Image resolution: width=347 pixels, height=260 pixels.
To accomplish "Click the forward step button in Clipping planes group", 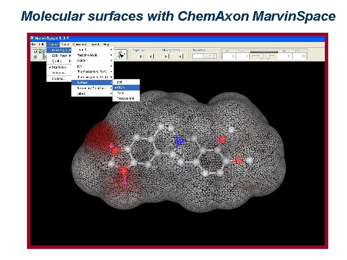I will 166,56.
